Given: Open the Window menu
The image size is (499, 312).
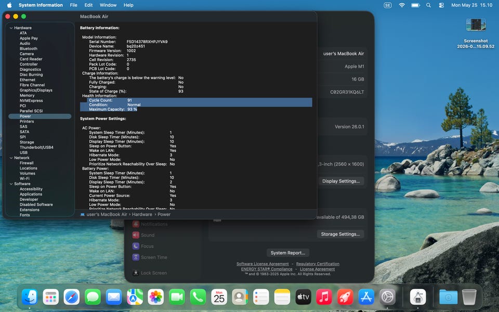Looking at the screenshot, I should (108, 5).
